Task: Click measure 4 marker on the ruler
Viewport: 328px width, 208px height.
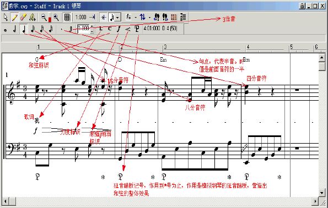Action: click(248, 47)
